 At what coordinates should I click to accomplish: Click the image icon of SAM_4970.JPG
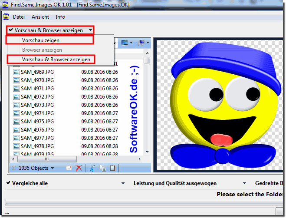tap(16, 80)
